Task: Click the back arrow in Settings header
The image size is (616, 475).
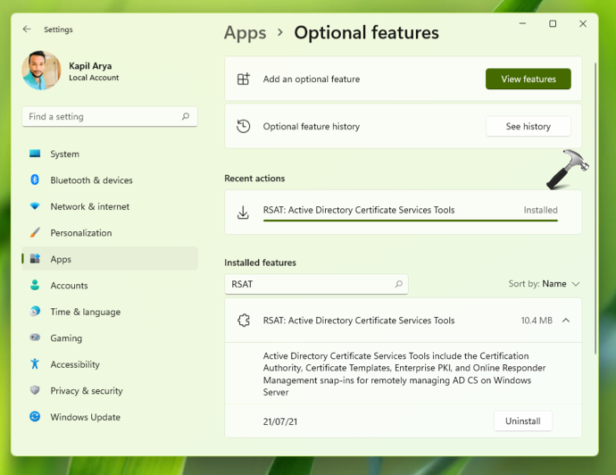Action: coord(27,29)
